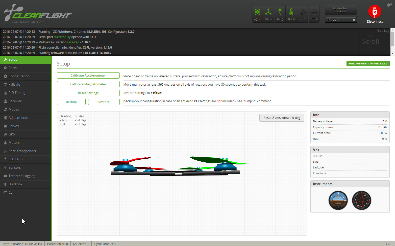The width and height of the screenshot is (395, 246).
Task: Open the Configuration tab
Action: pos(26,76)
